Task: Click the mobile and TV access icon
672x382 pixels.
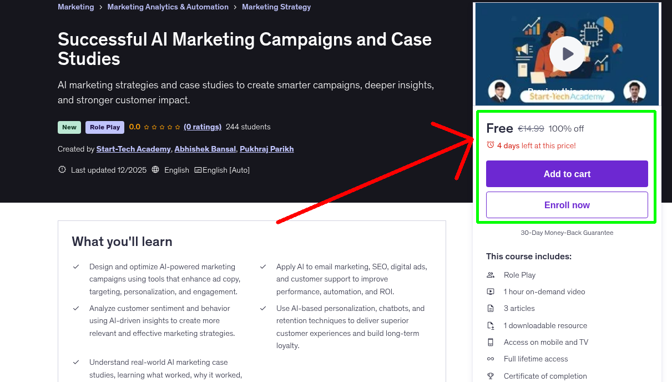Action: (491, 342)
